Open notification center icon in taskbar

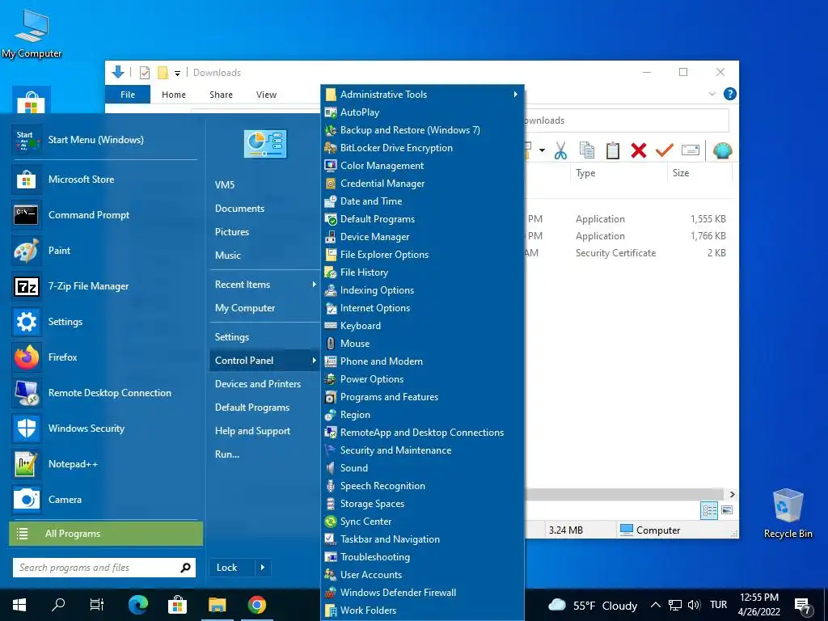[x=803, y=606]
